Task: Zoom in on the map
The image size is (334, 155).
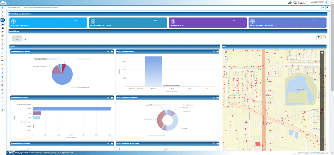Action: pyautogui.click(x=226, y=56)
